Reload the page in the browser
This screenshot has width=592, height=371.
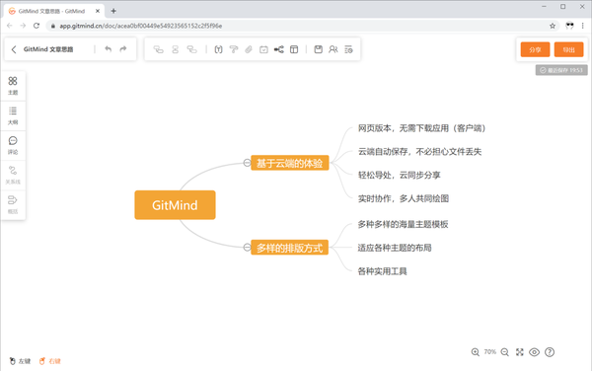point(37,26)
